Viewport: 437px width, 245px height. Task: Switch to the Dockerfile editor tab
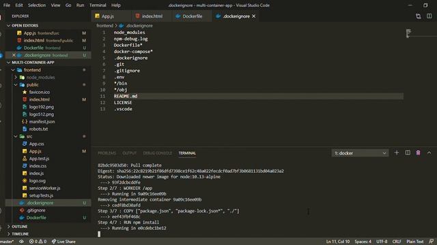point(193,16)
